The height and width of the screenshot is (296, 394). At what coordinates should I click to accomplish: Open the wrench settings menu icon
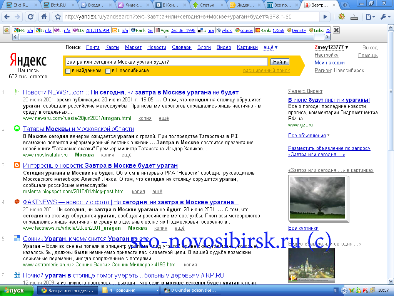pyautogui.click(x=385, y=17)
